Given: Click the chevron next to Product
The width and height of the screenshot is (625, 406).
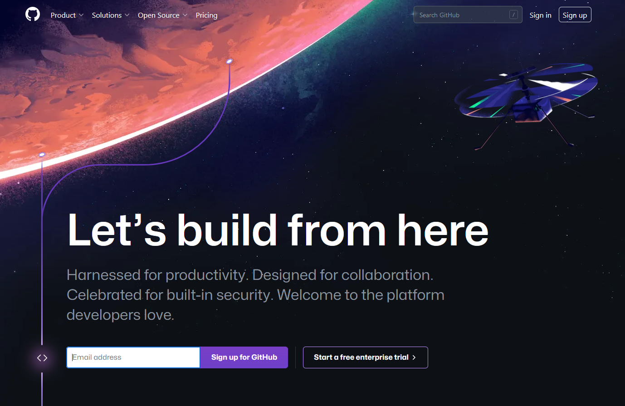Looking at the screenshot, I should (x=81, y=15).
